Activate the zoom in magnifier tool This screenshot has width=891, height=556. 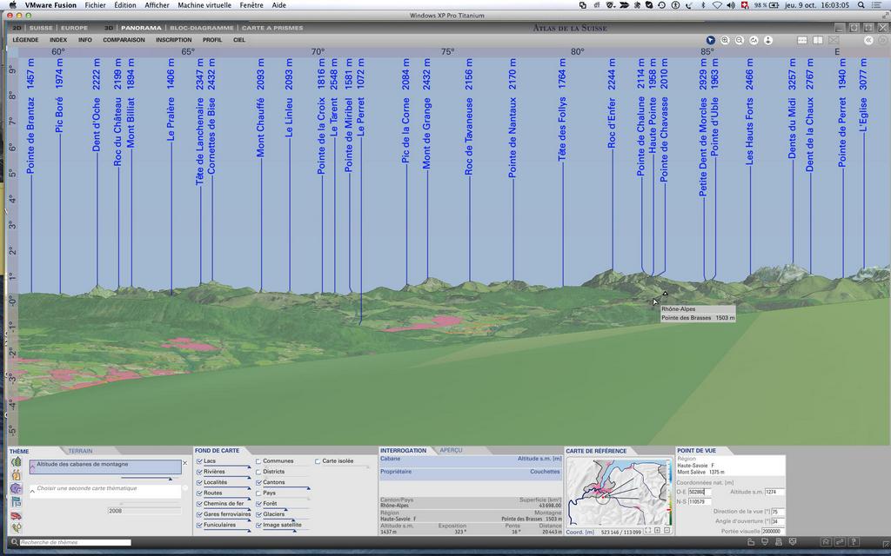[725, 40]
